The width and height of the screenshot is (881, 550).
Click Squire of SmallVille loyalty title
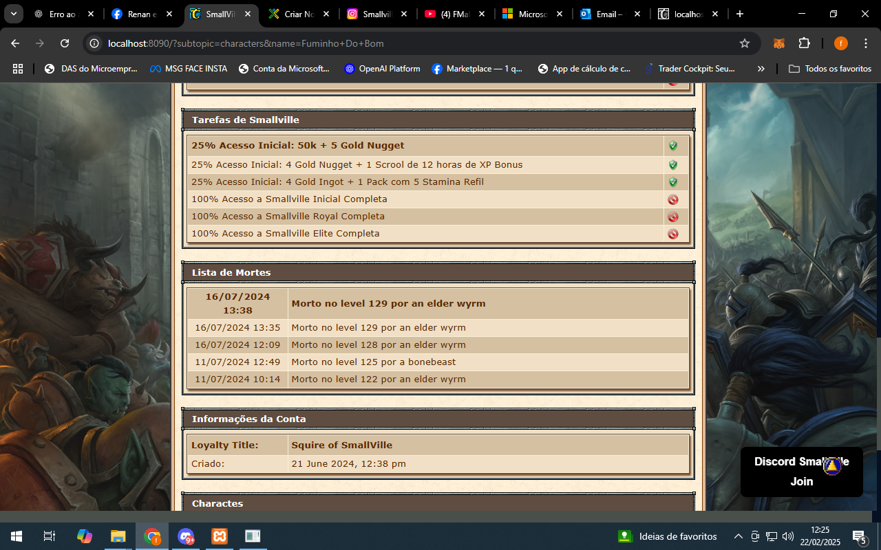(341, 445)
